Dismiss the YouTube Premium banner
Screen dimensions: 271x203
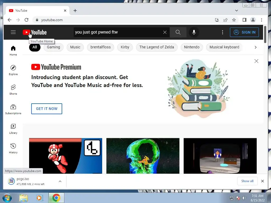tap(256, 61)
